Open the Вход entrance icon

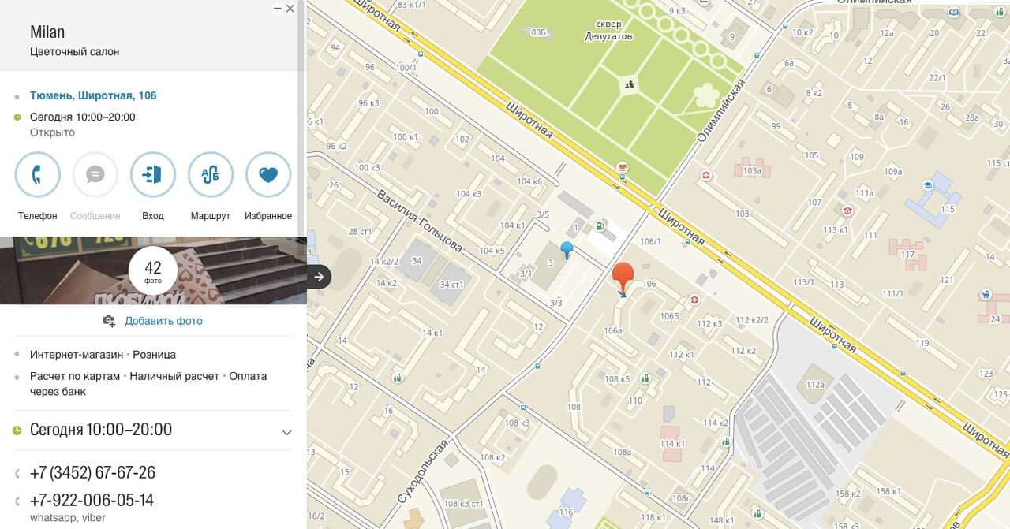coord(153,175)
